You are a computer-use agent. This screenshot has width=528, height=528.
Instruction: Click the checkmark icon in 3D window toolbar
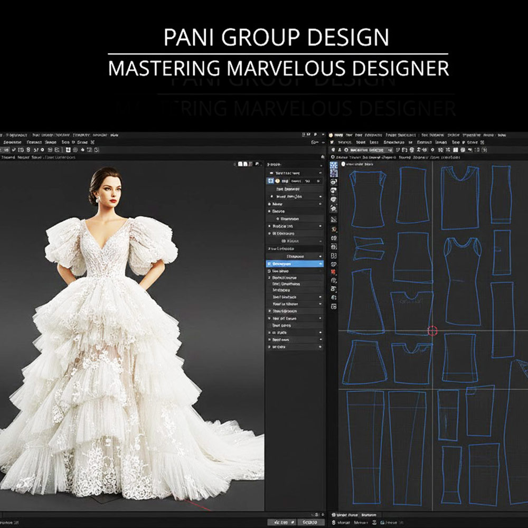14,149
